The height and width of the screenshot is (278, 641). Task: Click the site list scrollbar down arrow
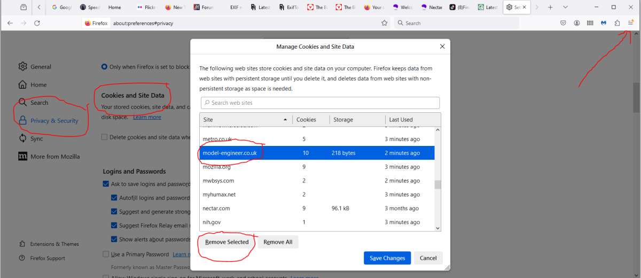pyautogui.click(x=438, y=228)
